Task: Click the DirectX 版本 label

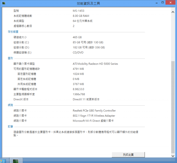Action: [x=21, y=99]
